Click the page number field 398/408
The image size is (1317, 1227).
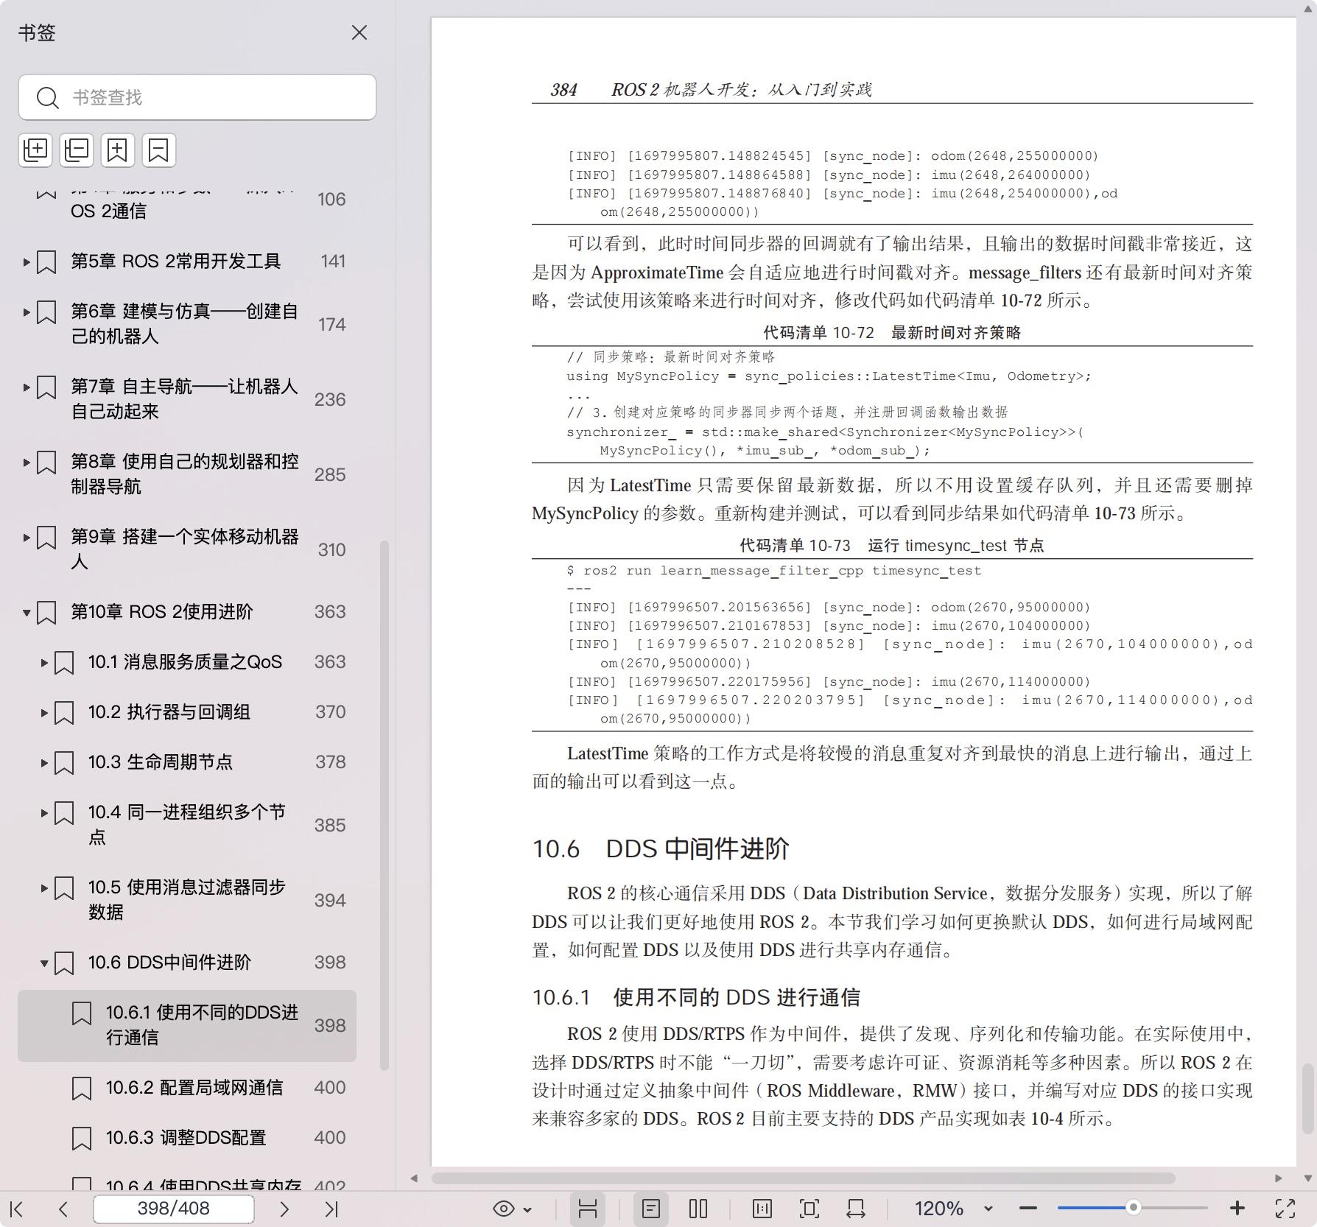pos(174,1209)
